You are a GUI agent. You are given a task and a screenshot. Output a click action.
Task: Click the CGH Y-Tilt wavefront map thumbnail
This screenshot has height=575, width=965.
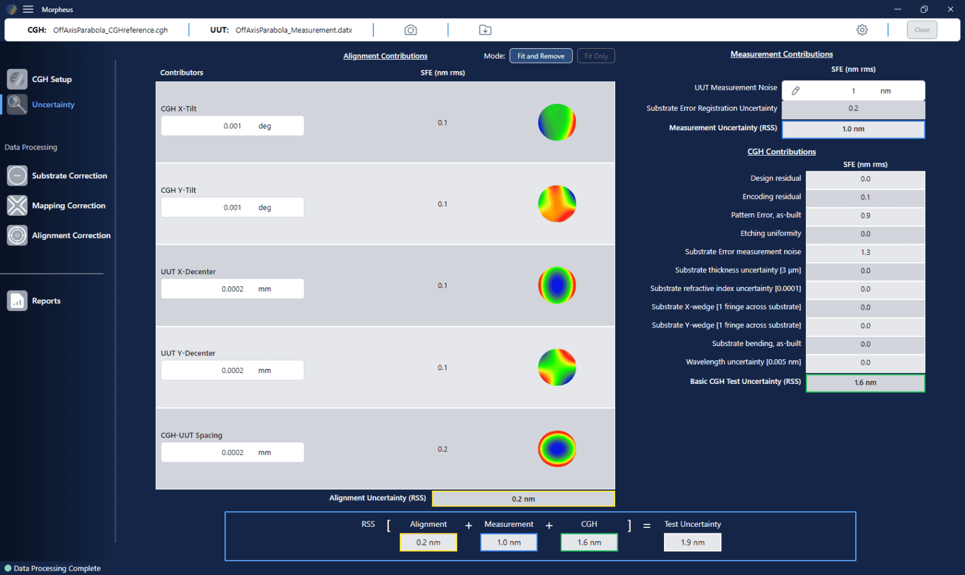(557, 204)
